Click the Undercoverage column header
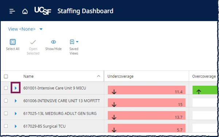The image size is (219, 137). (x=120, y=77)
